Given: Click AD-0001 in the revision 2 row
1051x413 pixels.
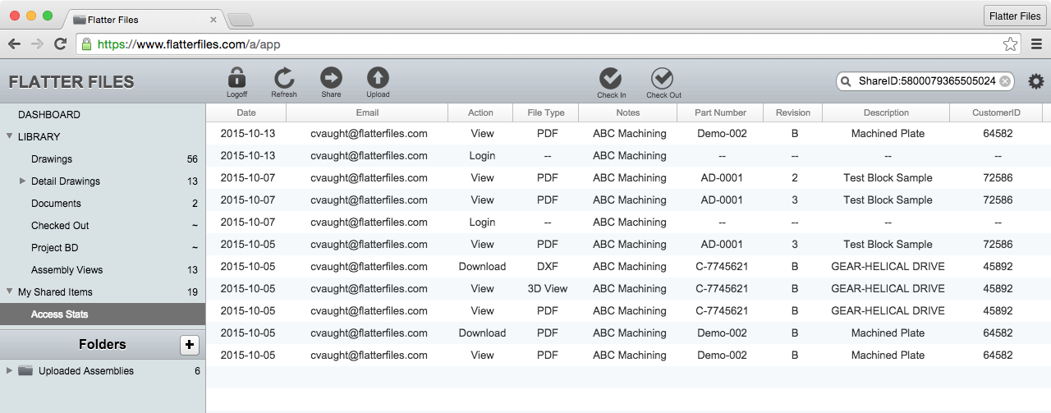Looking at the screenshot, I should click(722, 177).
